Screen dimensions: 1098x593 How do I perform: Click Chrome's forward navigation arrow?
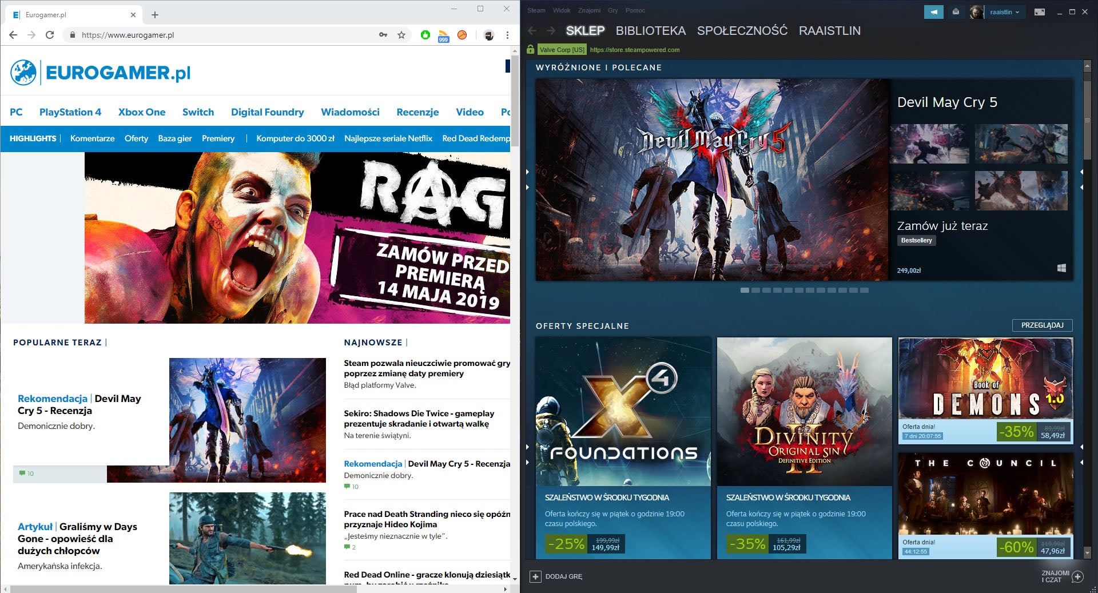pos(31,35)
